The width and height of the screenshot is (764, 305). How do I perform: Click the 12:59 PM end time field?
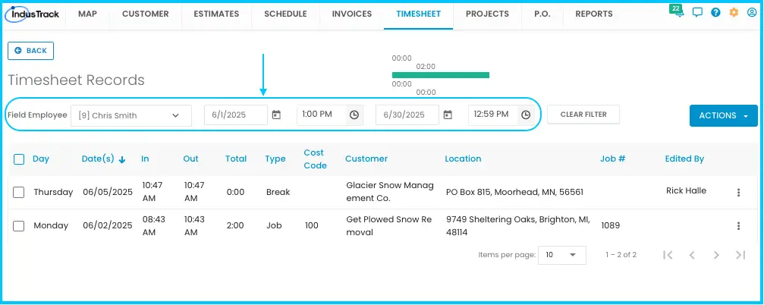[493, 115]
